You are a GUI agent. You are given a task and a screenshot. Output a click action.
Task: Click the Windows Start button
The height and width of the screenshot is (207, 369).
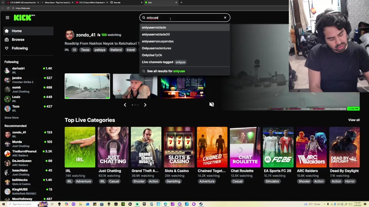3,204
